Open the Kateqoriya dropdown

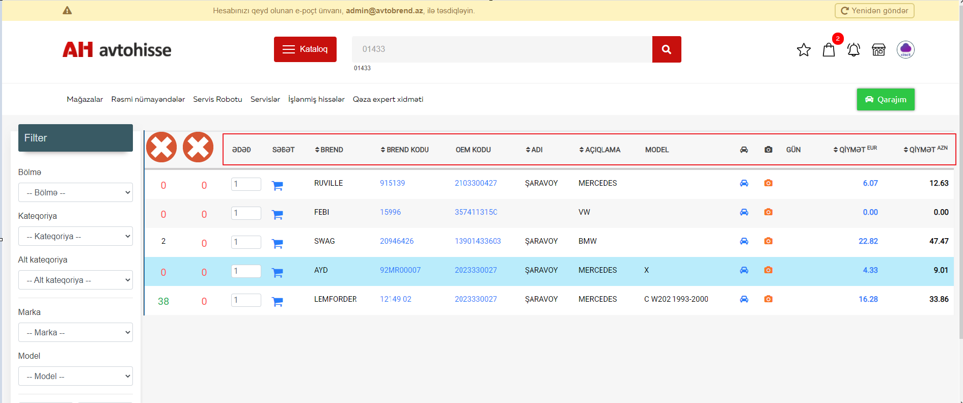pos(75,236)
